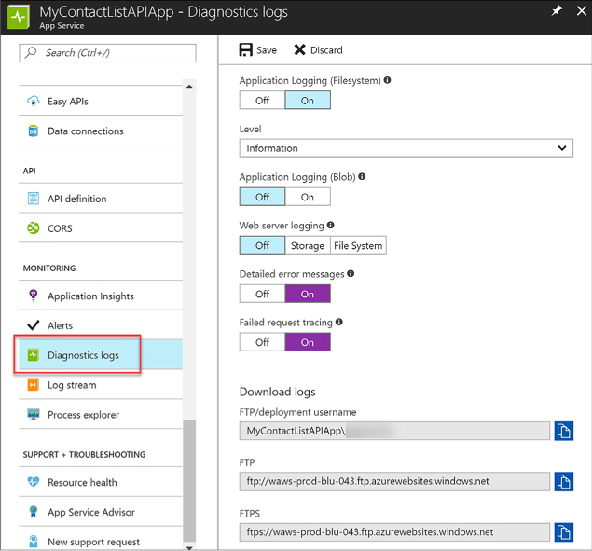This screenshot has height=551, width=592.
Task: Copy the FTPS address
Action: 564,532
